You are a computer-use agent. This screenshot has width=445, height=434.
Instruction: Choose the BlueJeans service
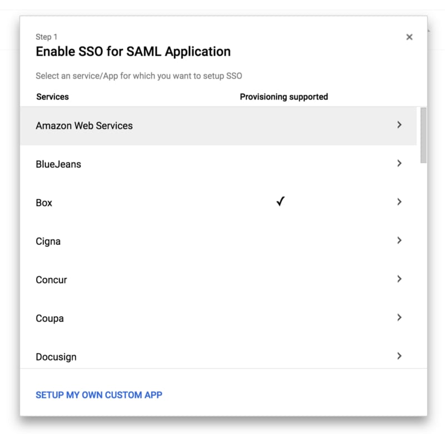tap(218, 164)
